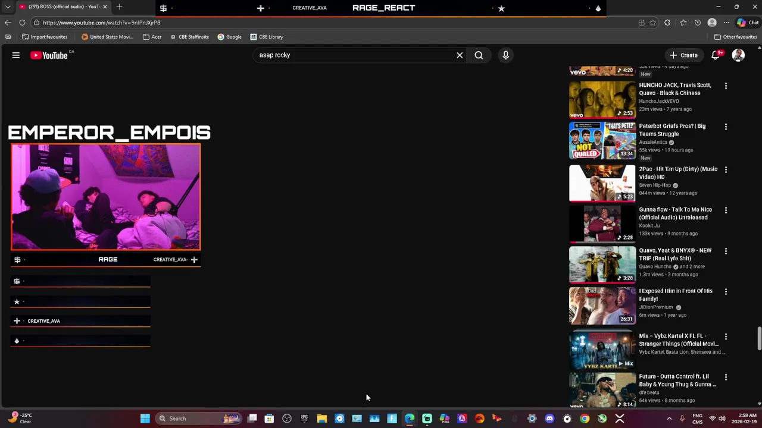Open the Vybz Kartel Stranger Things mix
This screenshot has width=762, height=428.
coord(679,340)
